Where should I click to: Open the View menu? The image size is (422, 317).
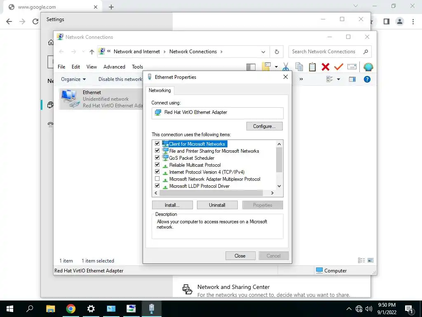pos(91,67)
